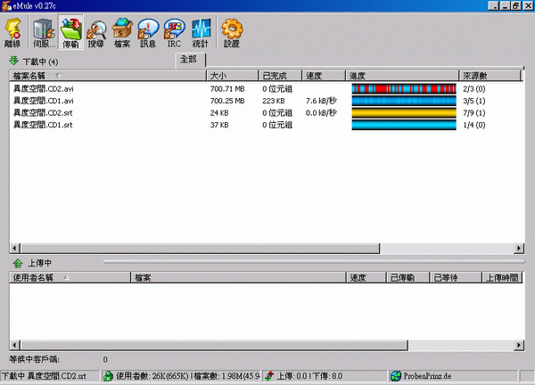Click the green Downloads (下載中) arrow icon
Image resolution: width=535 pixels, height=385 pixels.
13,61
